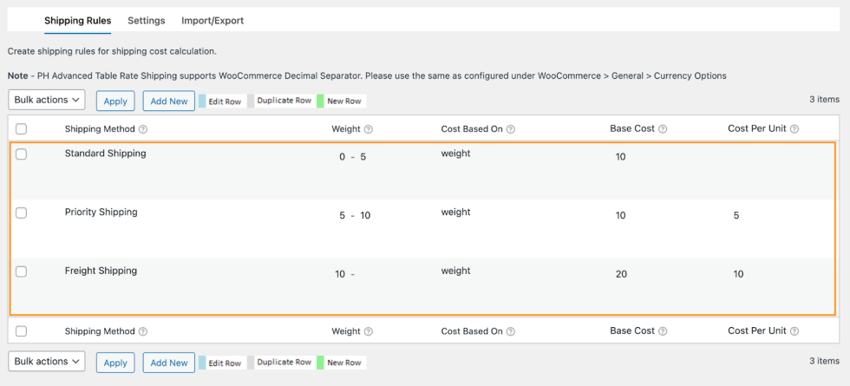
Task: Click the help icon next to top Base Cost header
Action: click(663, 129)
